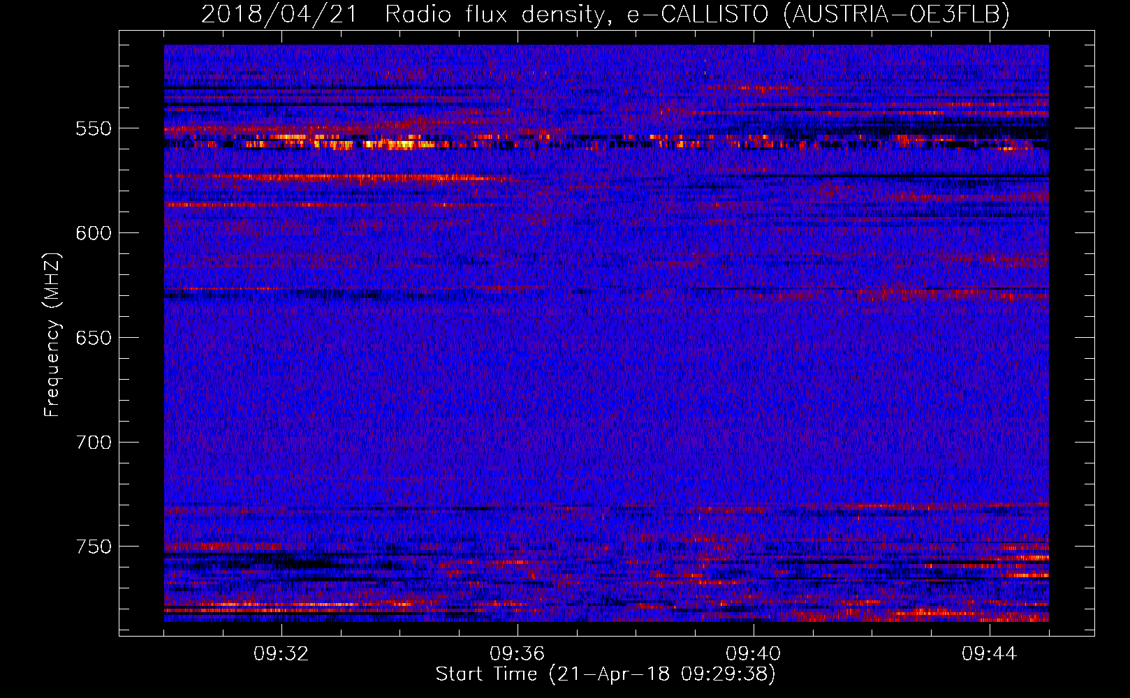
Task: Click the 700 frequency tick label
Action: pos(94,443)
